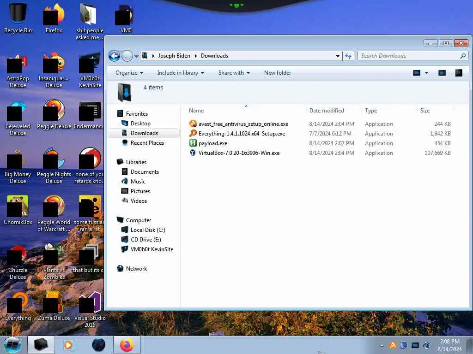Click the globe browser taskbar icon

pos(99,345)
